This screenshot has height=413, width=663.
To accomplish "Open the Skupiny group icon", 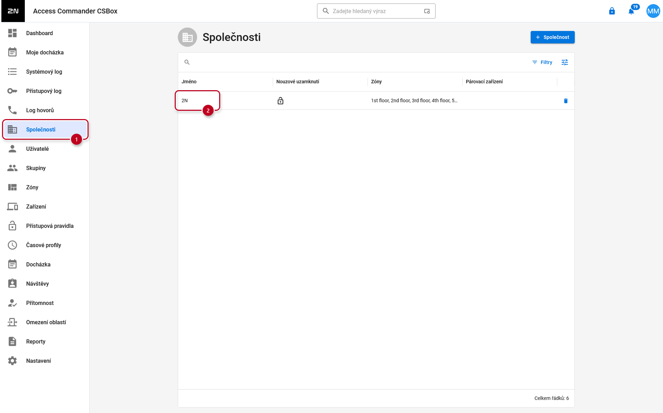I will coord(12,168).
